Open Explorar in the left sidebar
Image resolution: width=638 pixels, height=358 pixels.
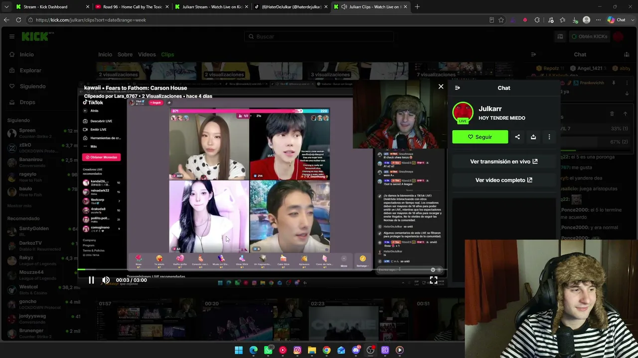coord(30,70)
